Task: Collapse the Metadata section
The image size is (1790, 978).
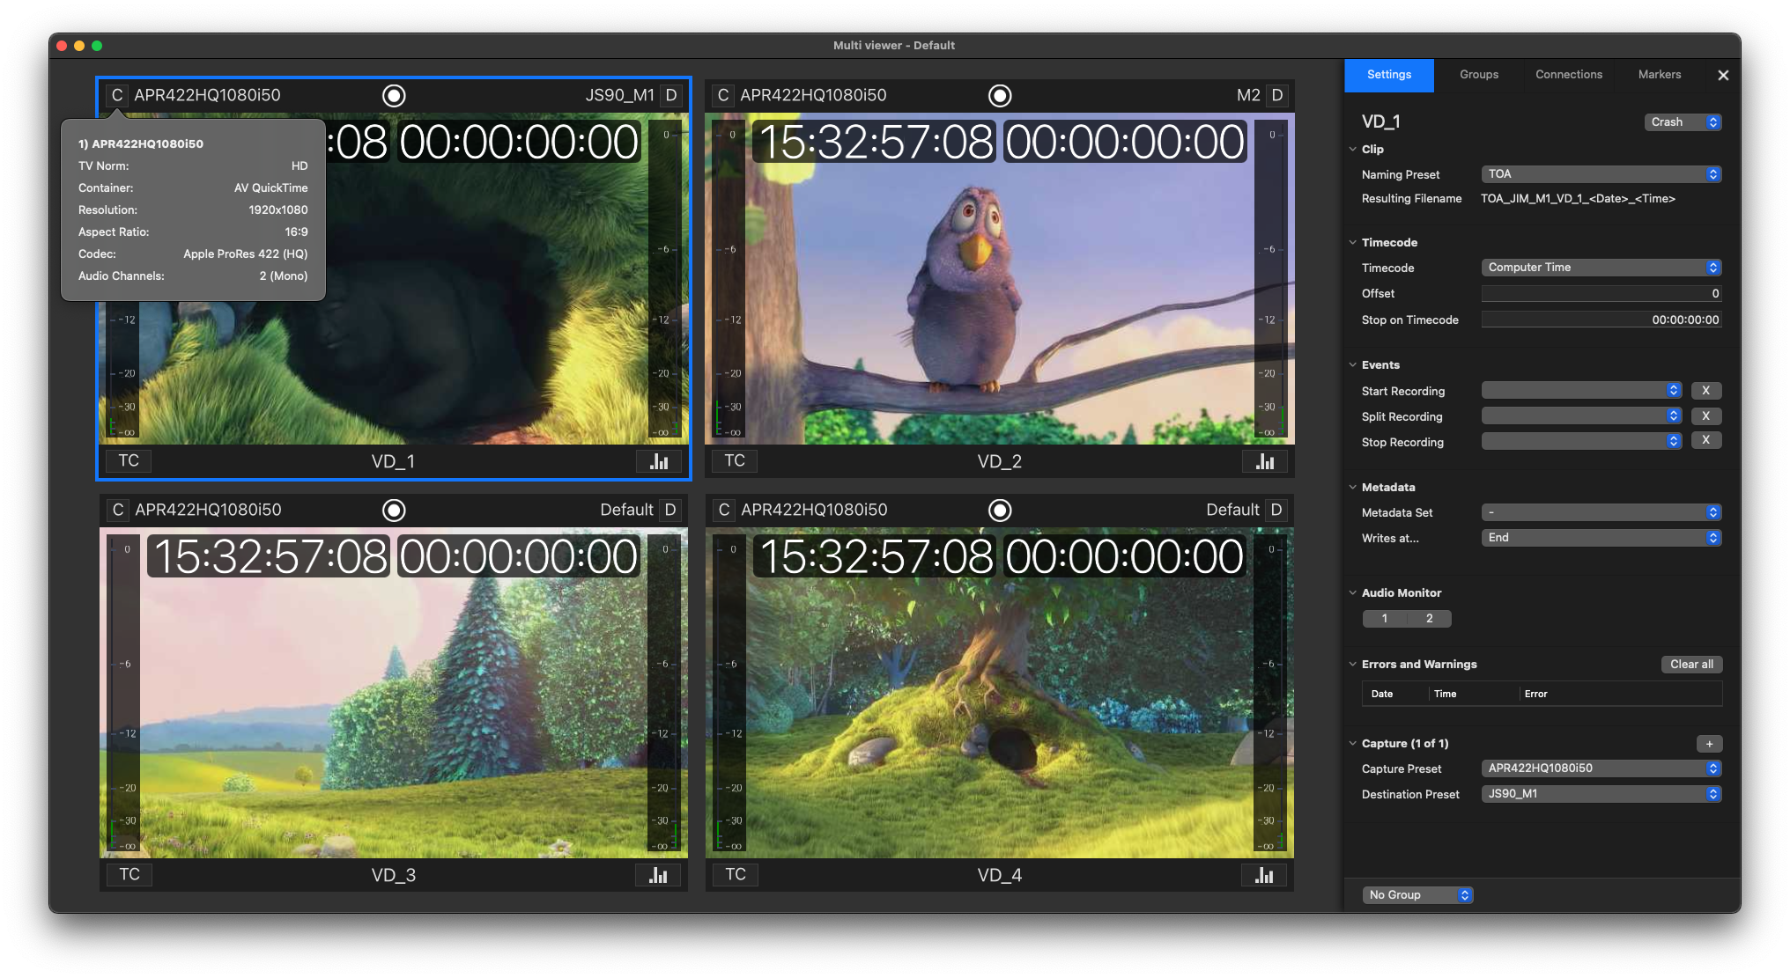Action: pos(1353,488)
